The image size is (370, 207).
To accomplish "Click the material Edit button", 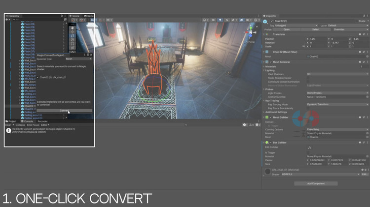I will point(365,175).
